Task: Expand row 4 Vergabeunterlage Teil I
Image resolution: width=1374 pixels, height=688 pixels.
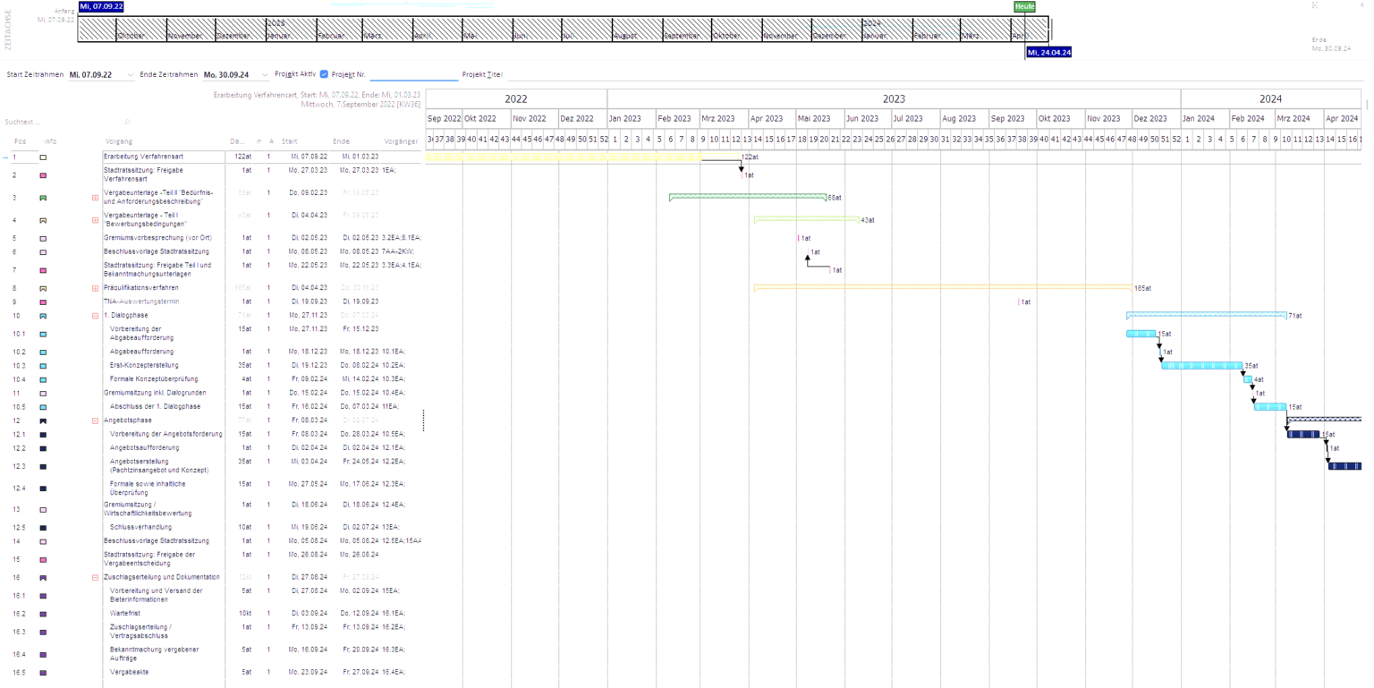Action: (96, 220)
